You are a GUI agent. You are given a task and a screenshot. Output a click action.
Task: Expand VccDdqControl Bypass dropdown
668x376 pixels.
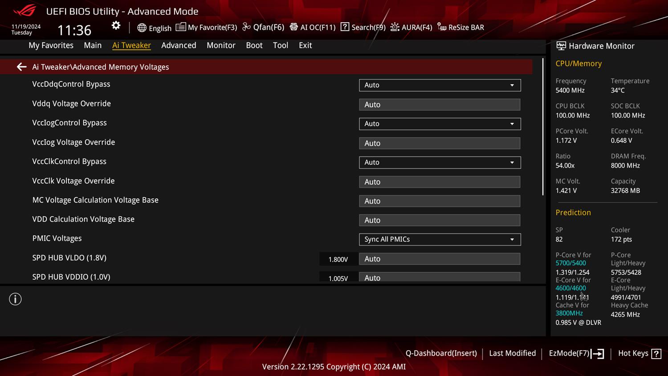440,85
